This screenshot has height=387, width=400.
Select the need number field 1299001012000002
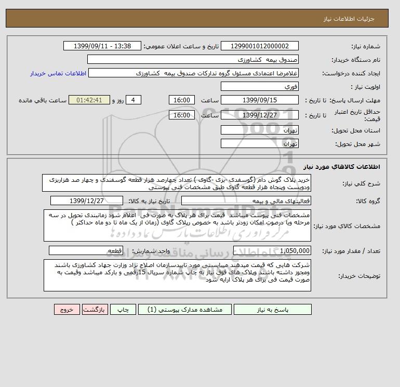pyautogui.click(x=259, y=46)
